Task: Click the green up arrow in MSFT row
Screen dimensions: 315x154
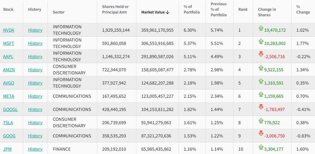Action: pyautogui.click(x=261, y=41)
